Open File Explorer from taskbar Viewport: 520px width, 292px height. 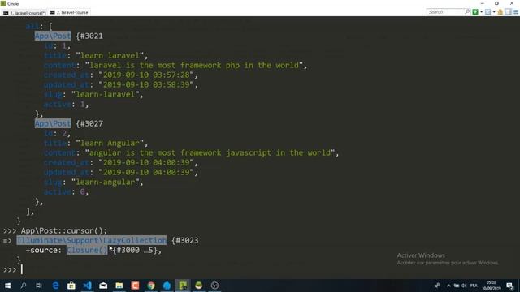click(x=119, y=286)
